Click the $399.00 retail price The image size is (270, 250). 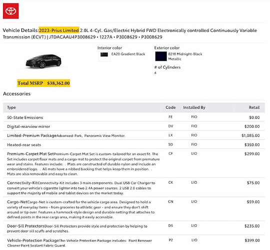point(252,240)
